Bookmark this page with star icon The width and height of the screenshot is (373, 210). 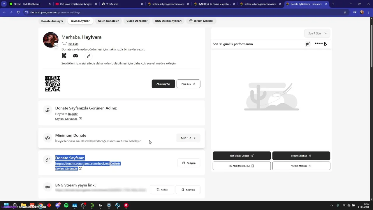pyautogui.click(x=345, y=12)
